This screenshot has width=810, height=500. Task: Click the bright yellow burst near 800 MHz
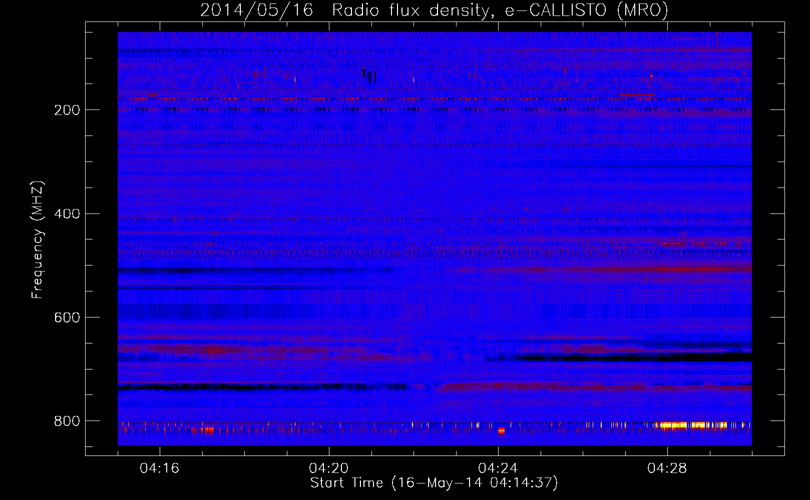point(693,425)
